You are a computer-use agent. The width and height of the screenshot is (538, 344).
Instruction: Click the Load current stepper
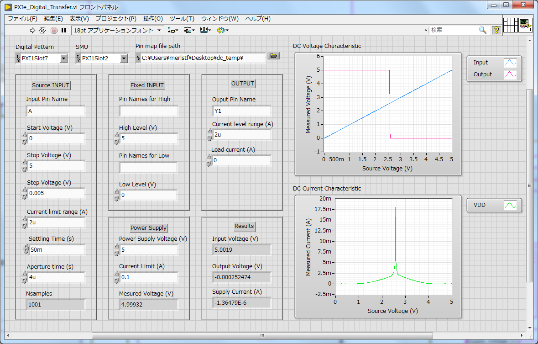click(209, 160)
